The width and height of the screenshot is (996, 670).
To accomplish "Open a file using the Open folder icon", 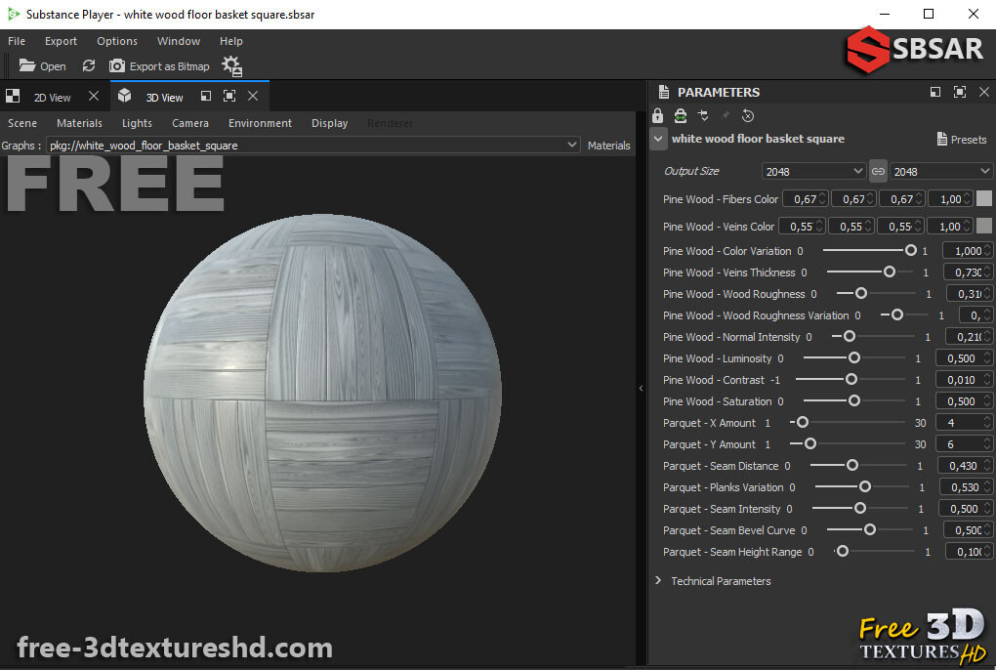I will point(41,65).
